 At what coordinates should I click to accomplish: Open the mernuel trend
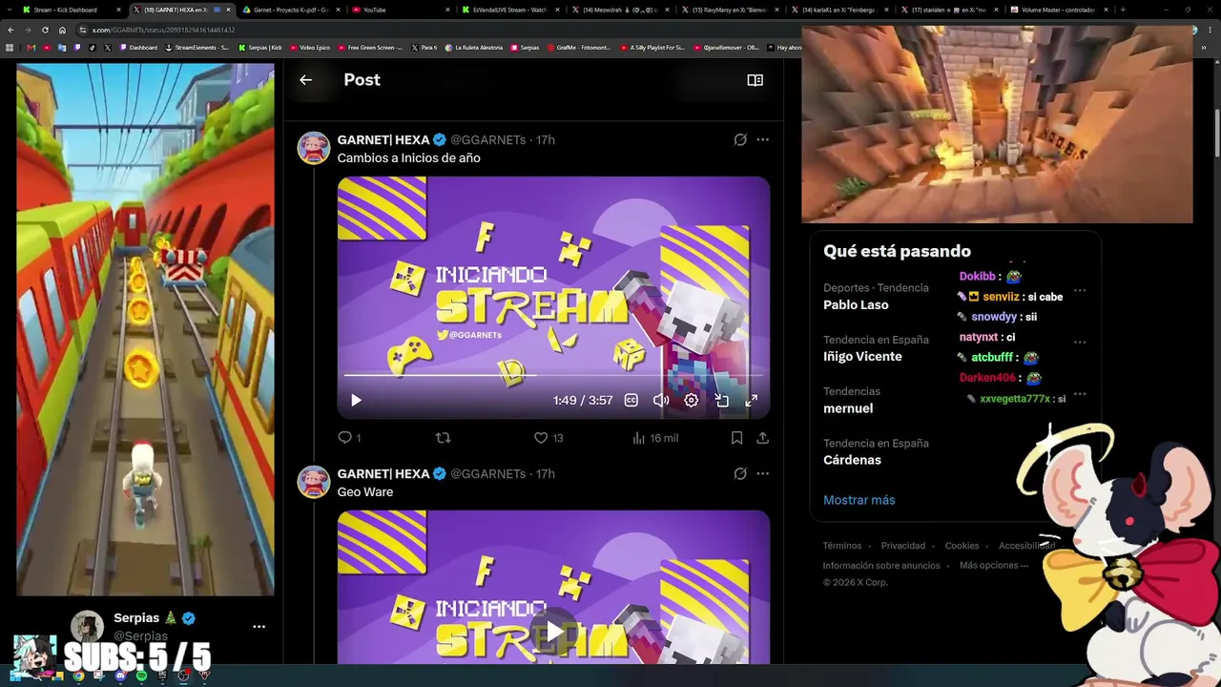[848, 408]
